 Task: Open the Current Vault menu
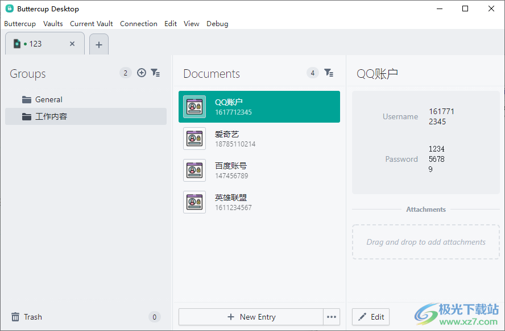tap(92, 24)
